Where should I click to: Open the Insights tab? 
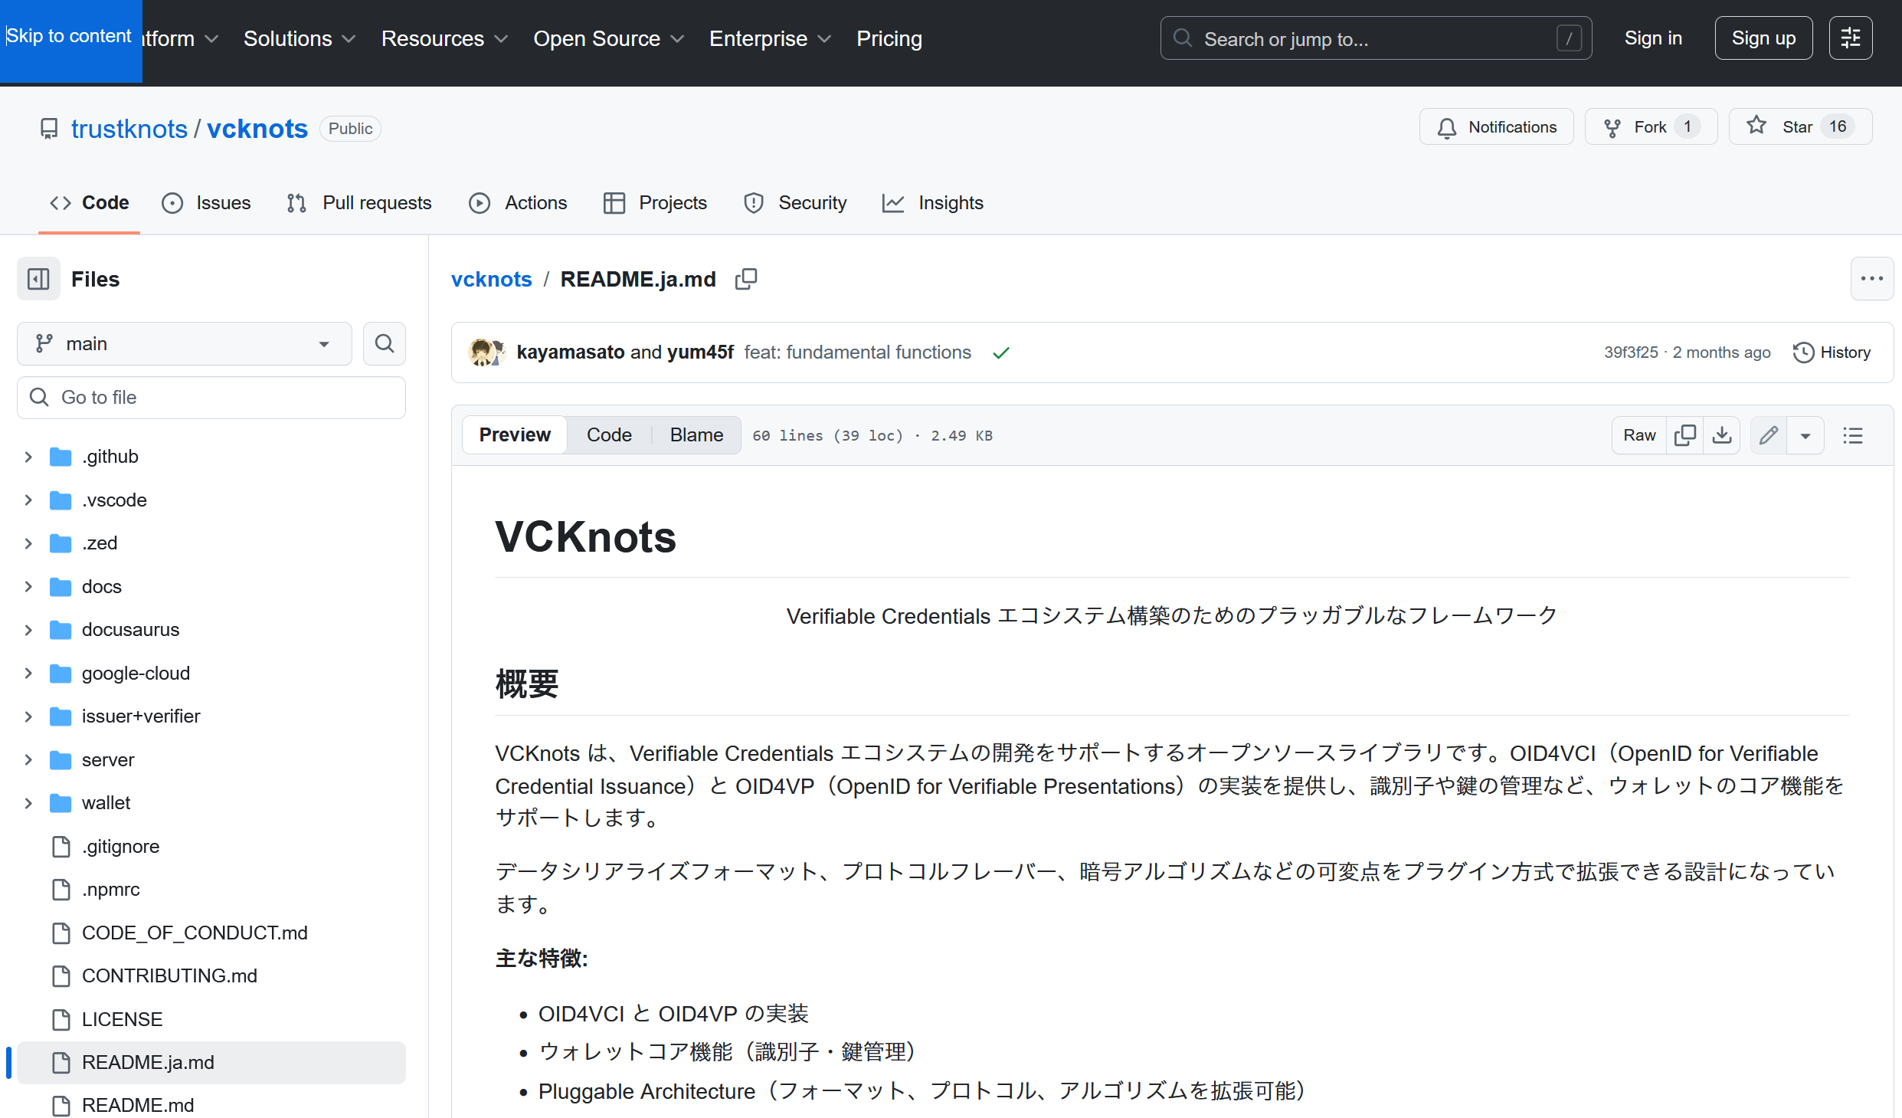click(x=933, y=203)
